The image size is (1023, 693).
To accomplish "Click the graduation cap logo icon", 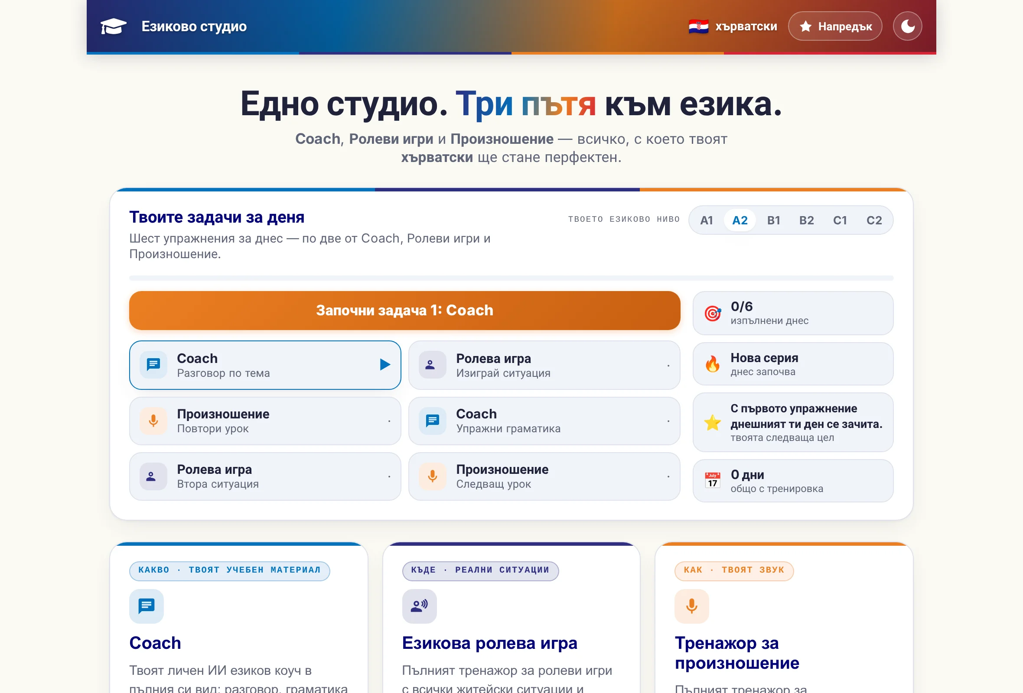I will pyautogui.click(x=113, y=26).
